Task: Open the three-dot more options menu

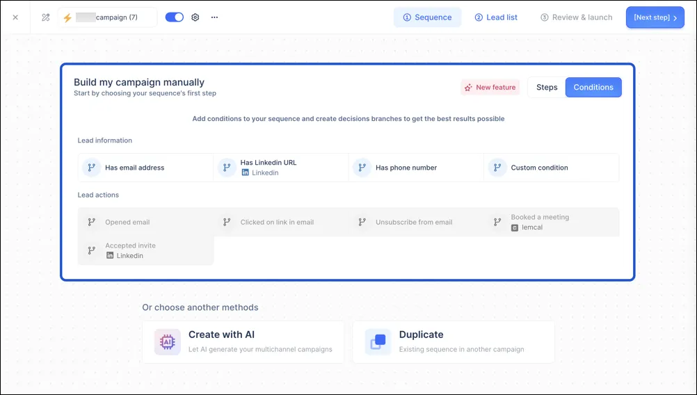Action: [215, 17]
